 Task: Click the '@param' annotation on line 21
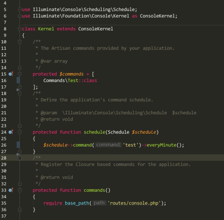click(49, 113)
